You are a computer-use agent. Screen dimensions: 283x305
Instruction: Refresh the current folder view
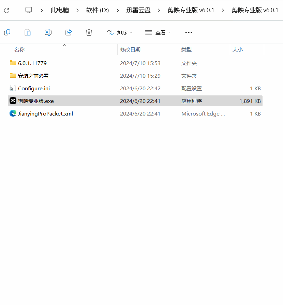coord(6,10)
